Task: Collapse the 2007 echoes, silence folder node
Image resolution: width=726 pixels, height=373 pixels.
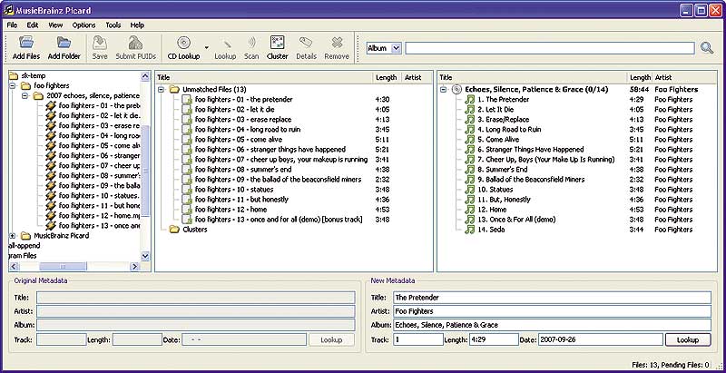Action: pyautogui.click(x=25, y=96)
